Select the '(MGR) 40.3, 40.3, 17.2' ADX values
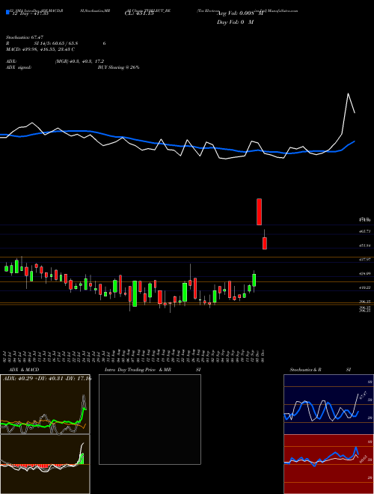The image size is (374, 494). pos(79,61)
